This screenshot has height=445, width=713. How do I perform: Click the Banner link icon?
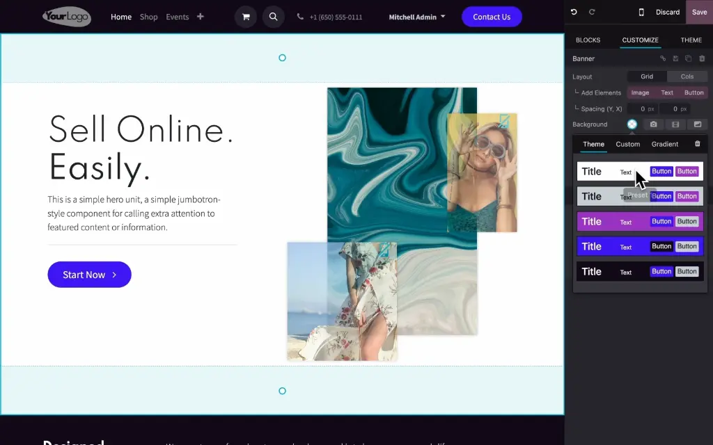tap(663, 58)
